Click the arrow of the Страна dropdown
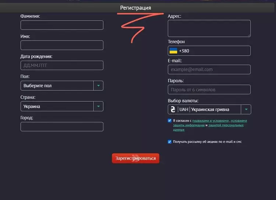 click(x=98, y=106)
